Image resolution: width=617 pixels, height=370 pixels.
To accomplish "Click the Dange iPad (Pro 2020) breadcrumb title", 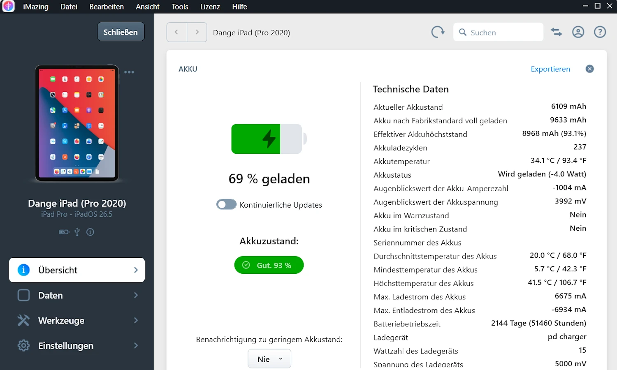I will [x=251, y=32].
